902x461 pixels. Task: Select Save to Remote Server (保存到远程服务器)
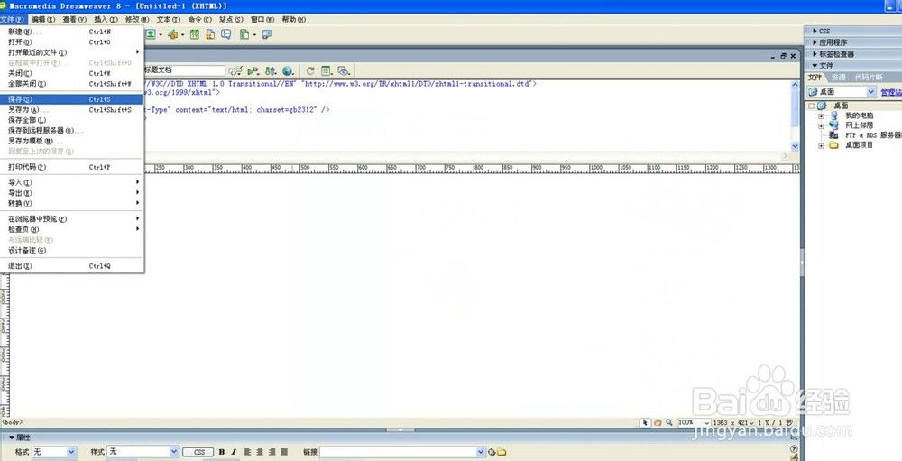tap(72, 130)
